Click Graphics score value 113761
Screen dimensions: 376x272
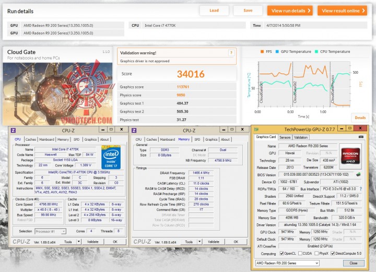pyautogui.click(x=183, y=87)
